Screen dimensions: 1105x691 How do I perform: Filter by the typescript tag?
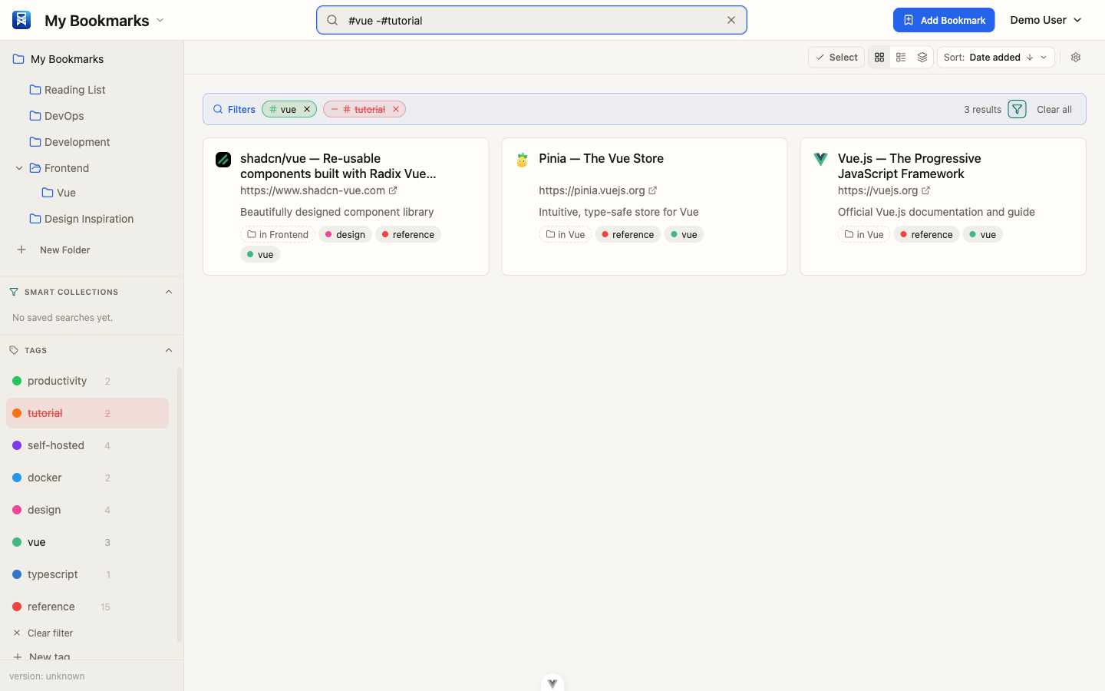(87, 574)
